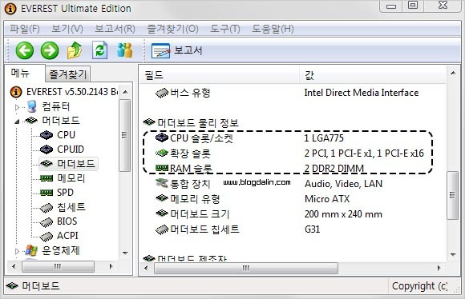The height and width of the screenshot is (299, 465).
Task: Expand the 컴퓨터 tree node
Action: pos(17,107)
